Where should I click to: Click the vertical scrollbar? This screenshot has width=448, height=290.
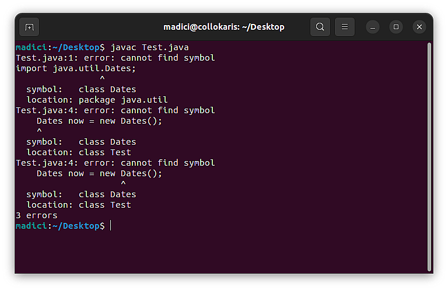tap(429, 156)
